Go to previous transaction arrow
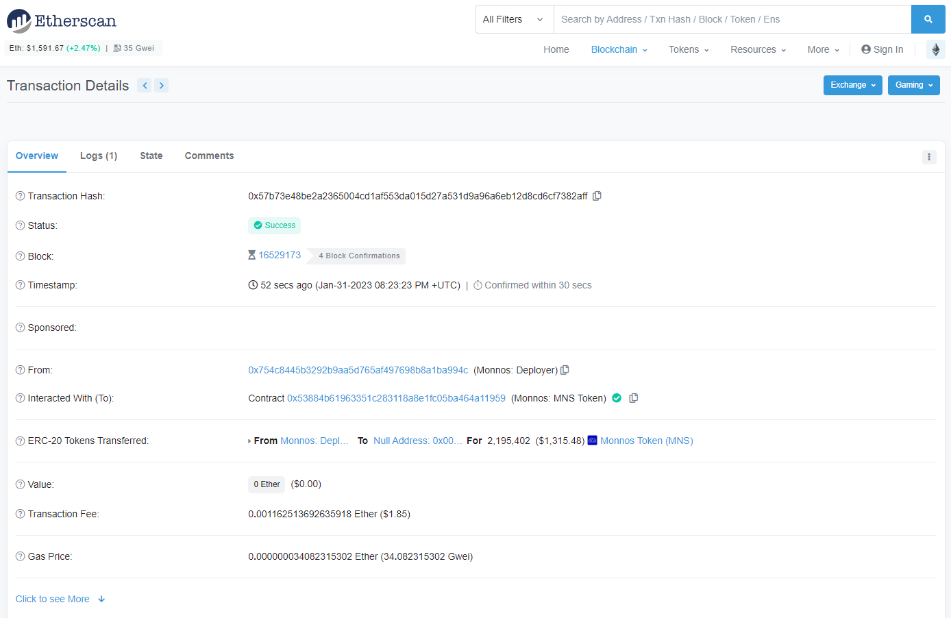Image resolution: width=951 pixels, height=618 pixels. tap(145, 86)
